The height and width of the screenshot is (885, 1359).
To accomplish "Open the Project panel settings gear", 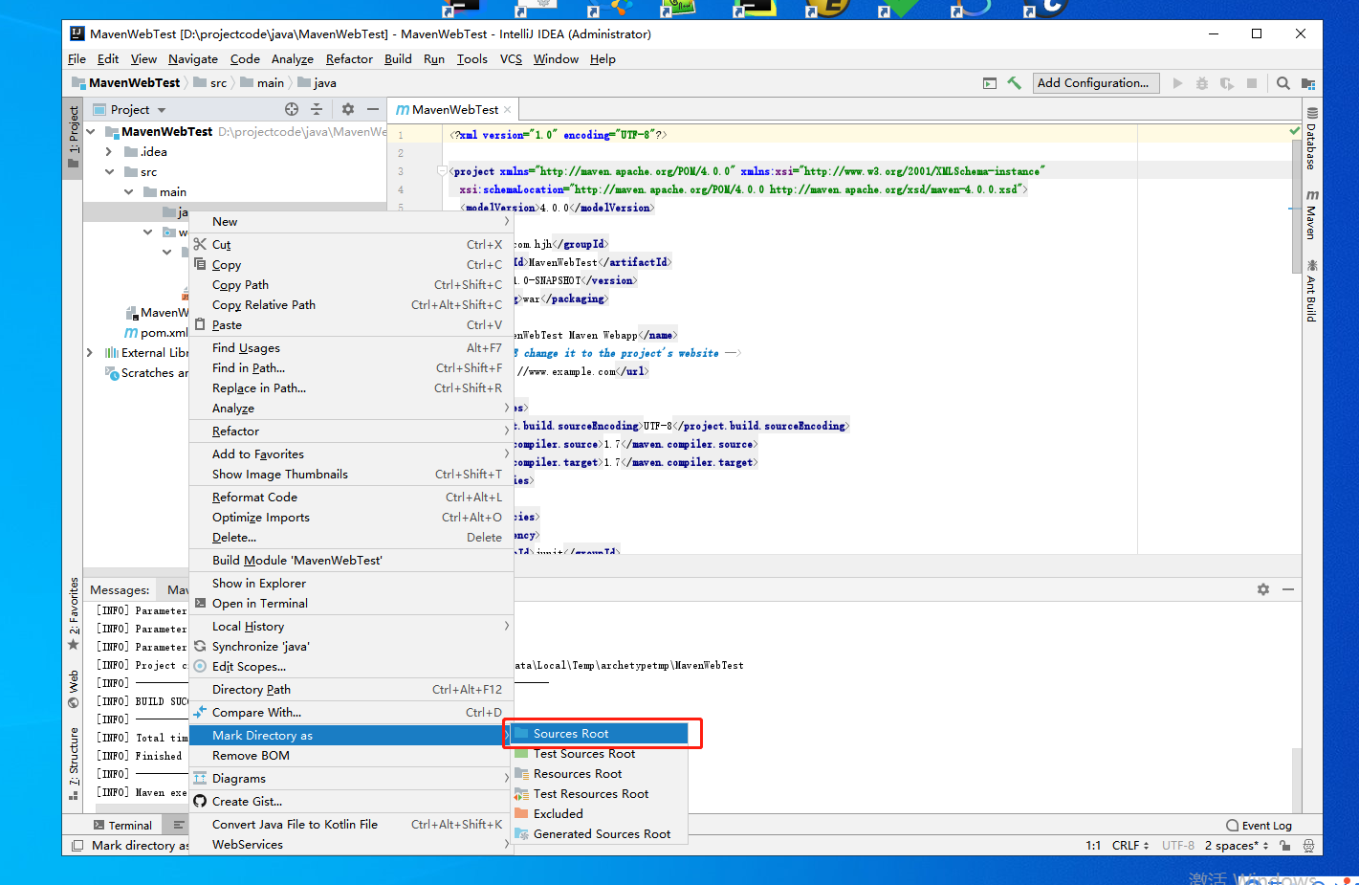I will click(348, 109).
